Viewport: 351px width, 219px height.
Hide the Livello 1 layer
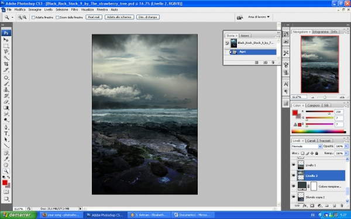coord(294,165)
